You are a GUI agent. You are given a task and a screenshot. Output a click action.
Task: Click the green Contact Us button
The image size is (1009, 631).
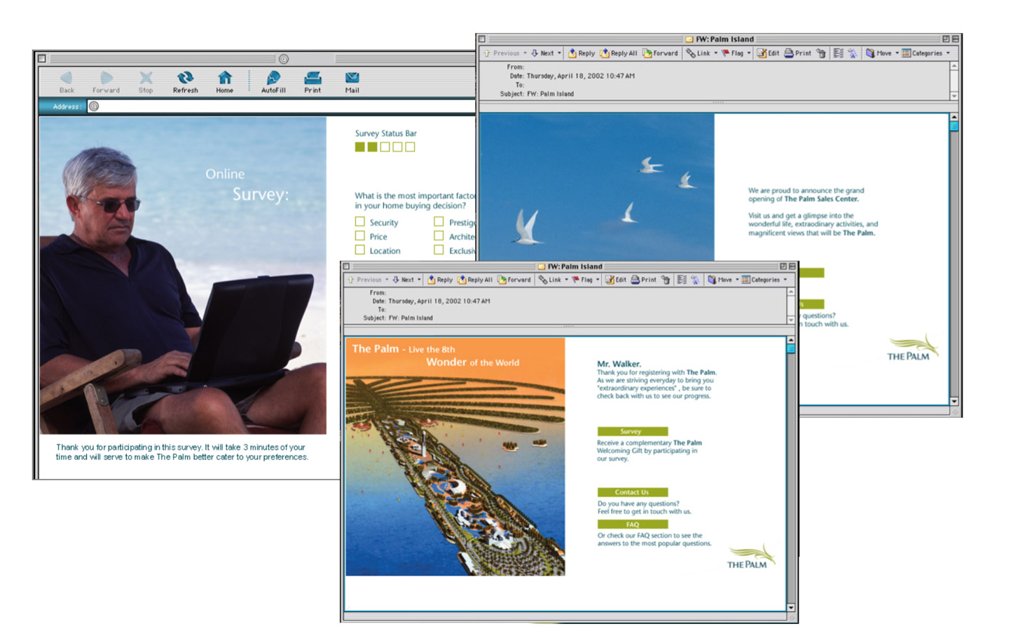click(x=632, y=492)
